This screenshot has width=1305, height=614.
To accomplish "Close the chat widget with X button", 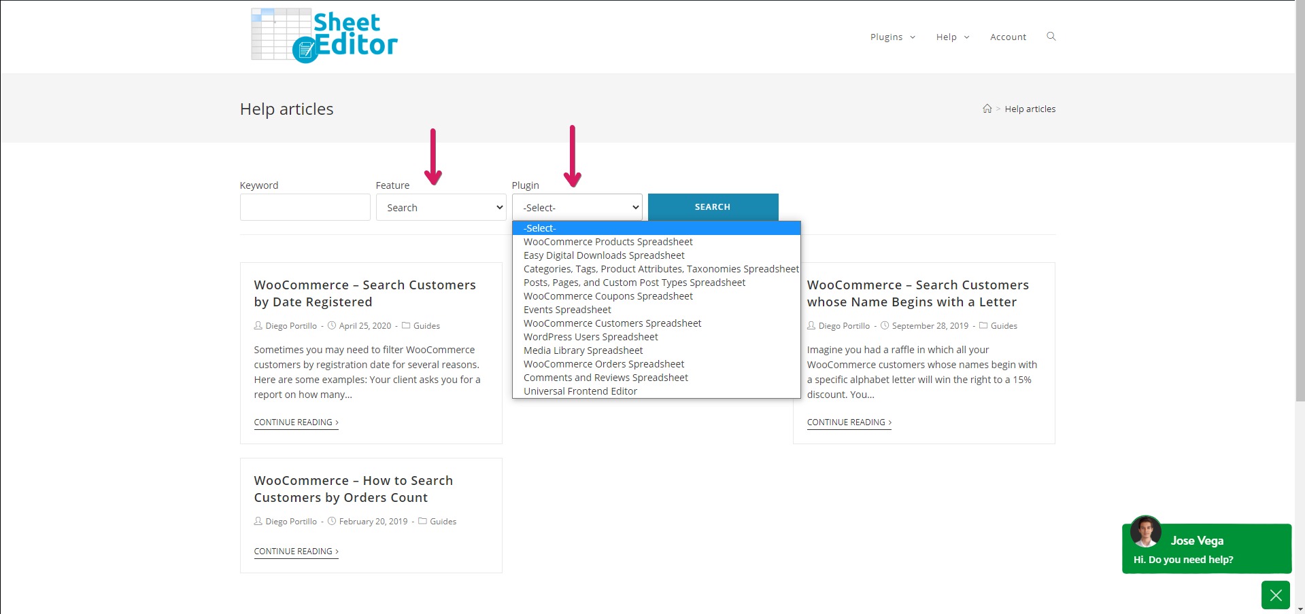I will click(x=1275, y=595).
